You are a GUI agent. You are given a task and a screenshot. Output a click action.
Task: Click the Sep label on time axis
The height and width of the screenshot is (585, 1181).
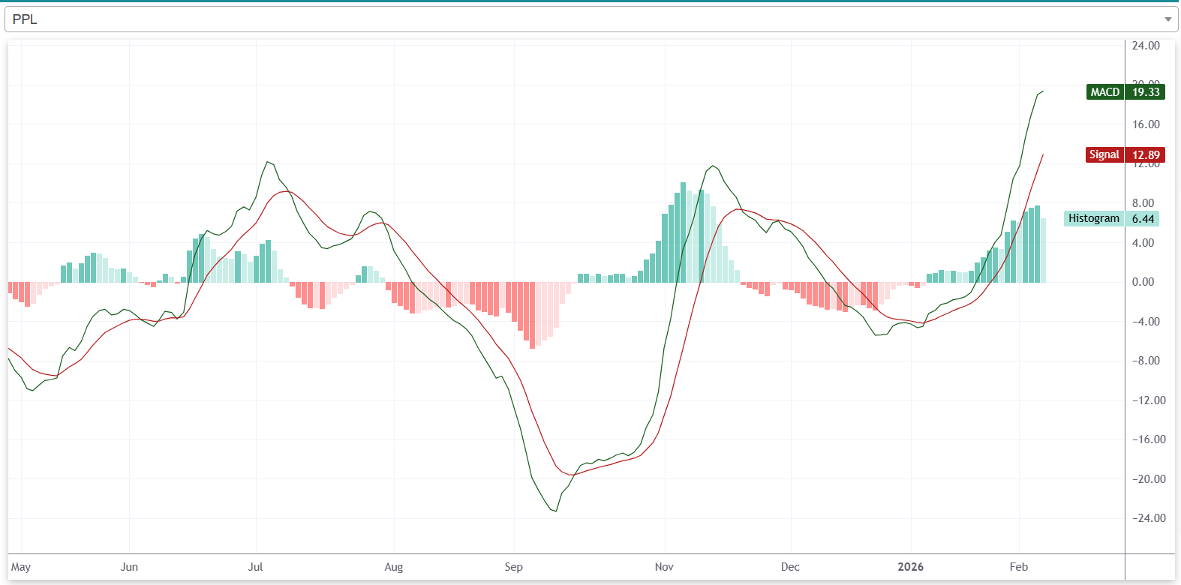[513, 567]
